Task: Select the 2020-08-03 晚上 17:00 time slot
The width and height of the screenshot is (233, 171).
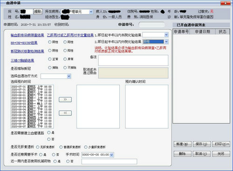Action: (x=32, y=104)
